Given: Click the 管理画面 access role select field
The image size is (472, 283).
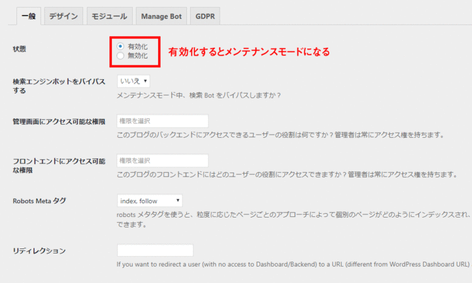Looking at the screenshot, I should (x=162, y=121).
